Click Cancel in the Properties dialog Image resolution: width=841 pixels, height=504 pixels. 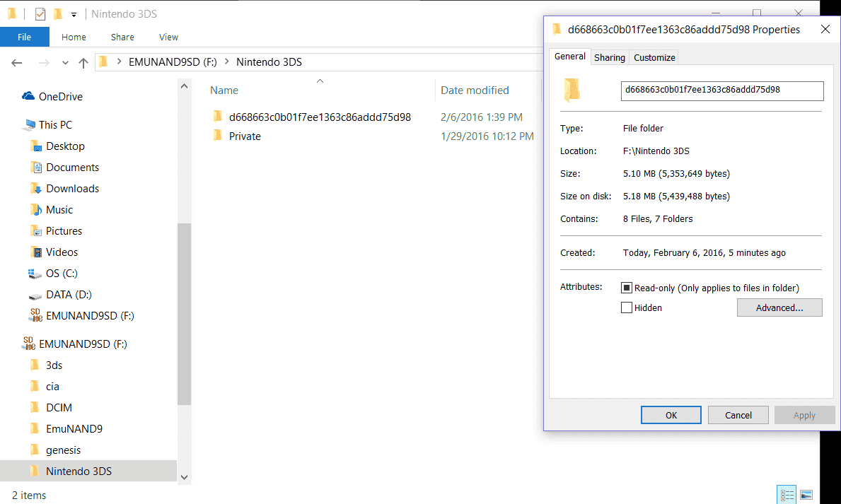pos(738,415)
